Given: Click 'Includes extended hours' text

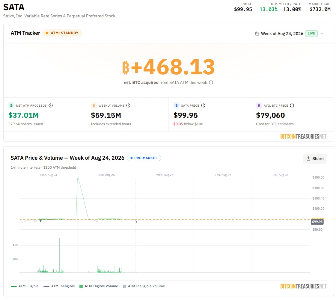Looking at the screenshot, I should [111, 124].
